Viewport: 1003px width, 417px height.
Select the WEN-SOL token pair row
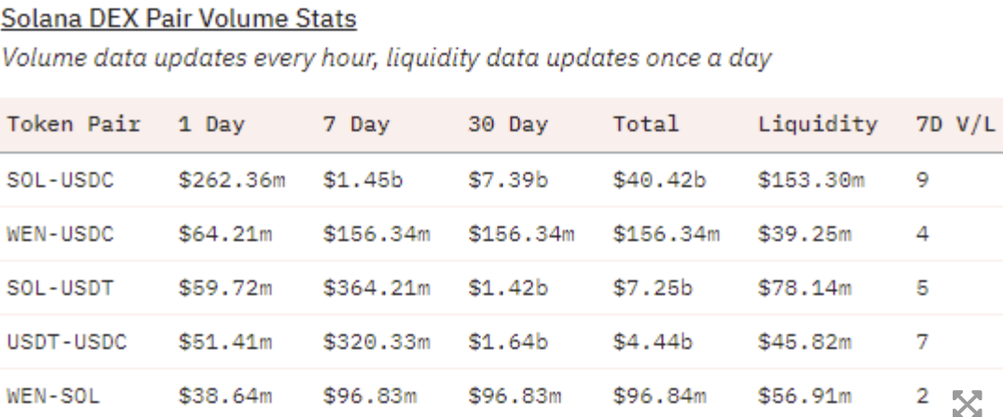pyautogui.click(x=501, y=394)
